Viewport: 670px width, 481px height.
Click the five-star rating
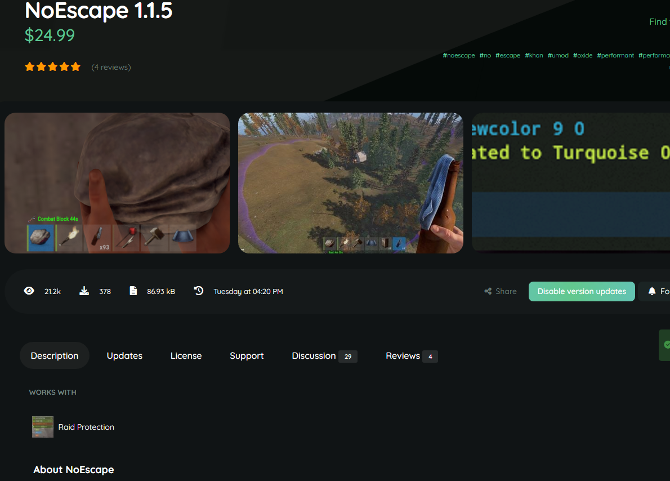(x=52, y=67)
